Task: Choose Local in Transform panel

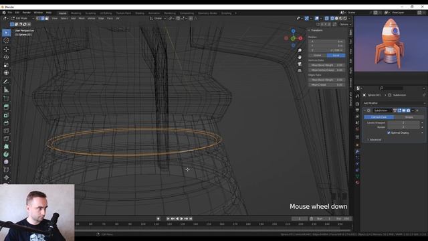Action: click(x=336, y=56)
